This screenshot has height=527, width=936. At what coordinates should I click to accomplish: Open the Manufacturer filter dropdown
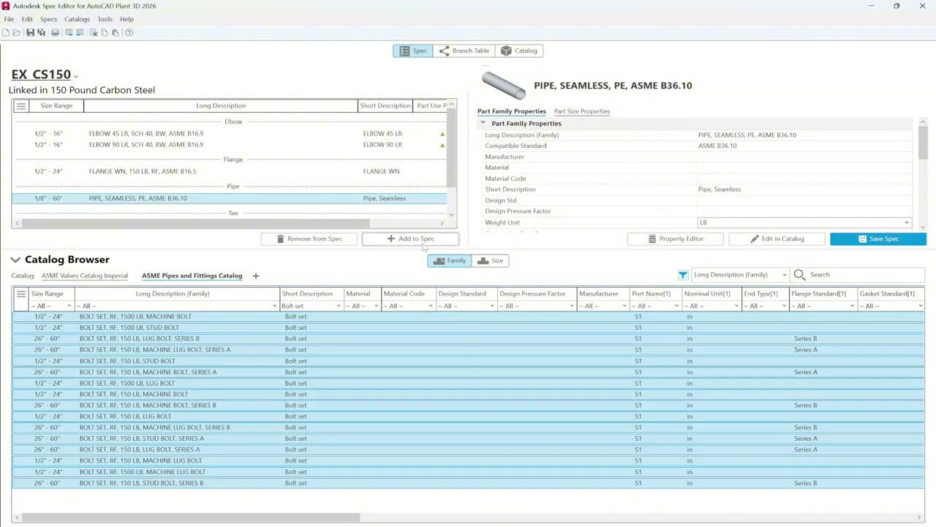[625, 306]
